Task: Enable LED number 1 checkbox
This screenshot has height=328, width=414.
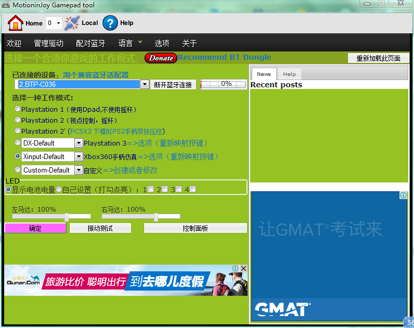Action: click(150, 189)
